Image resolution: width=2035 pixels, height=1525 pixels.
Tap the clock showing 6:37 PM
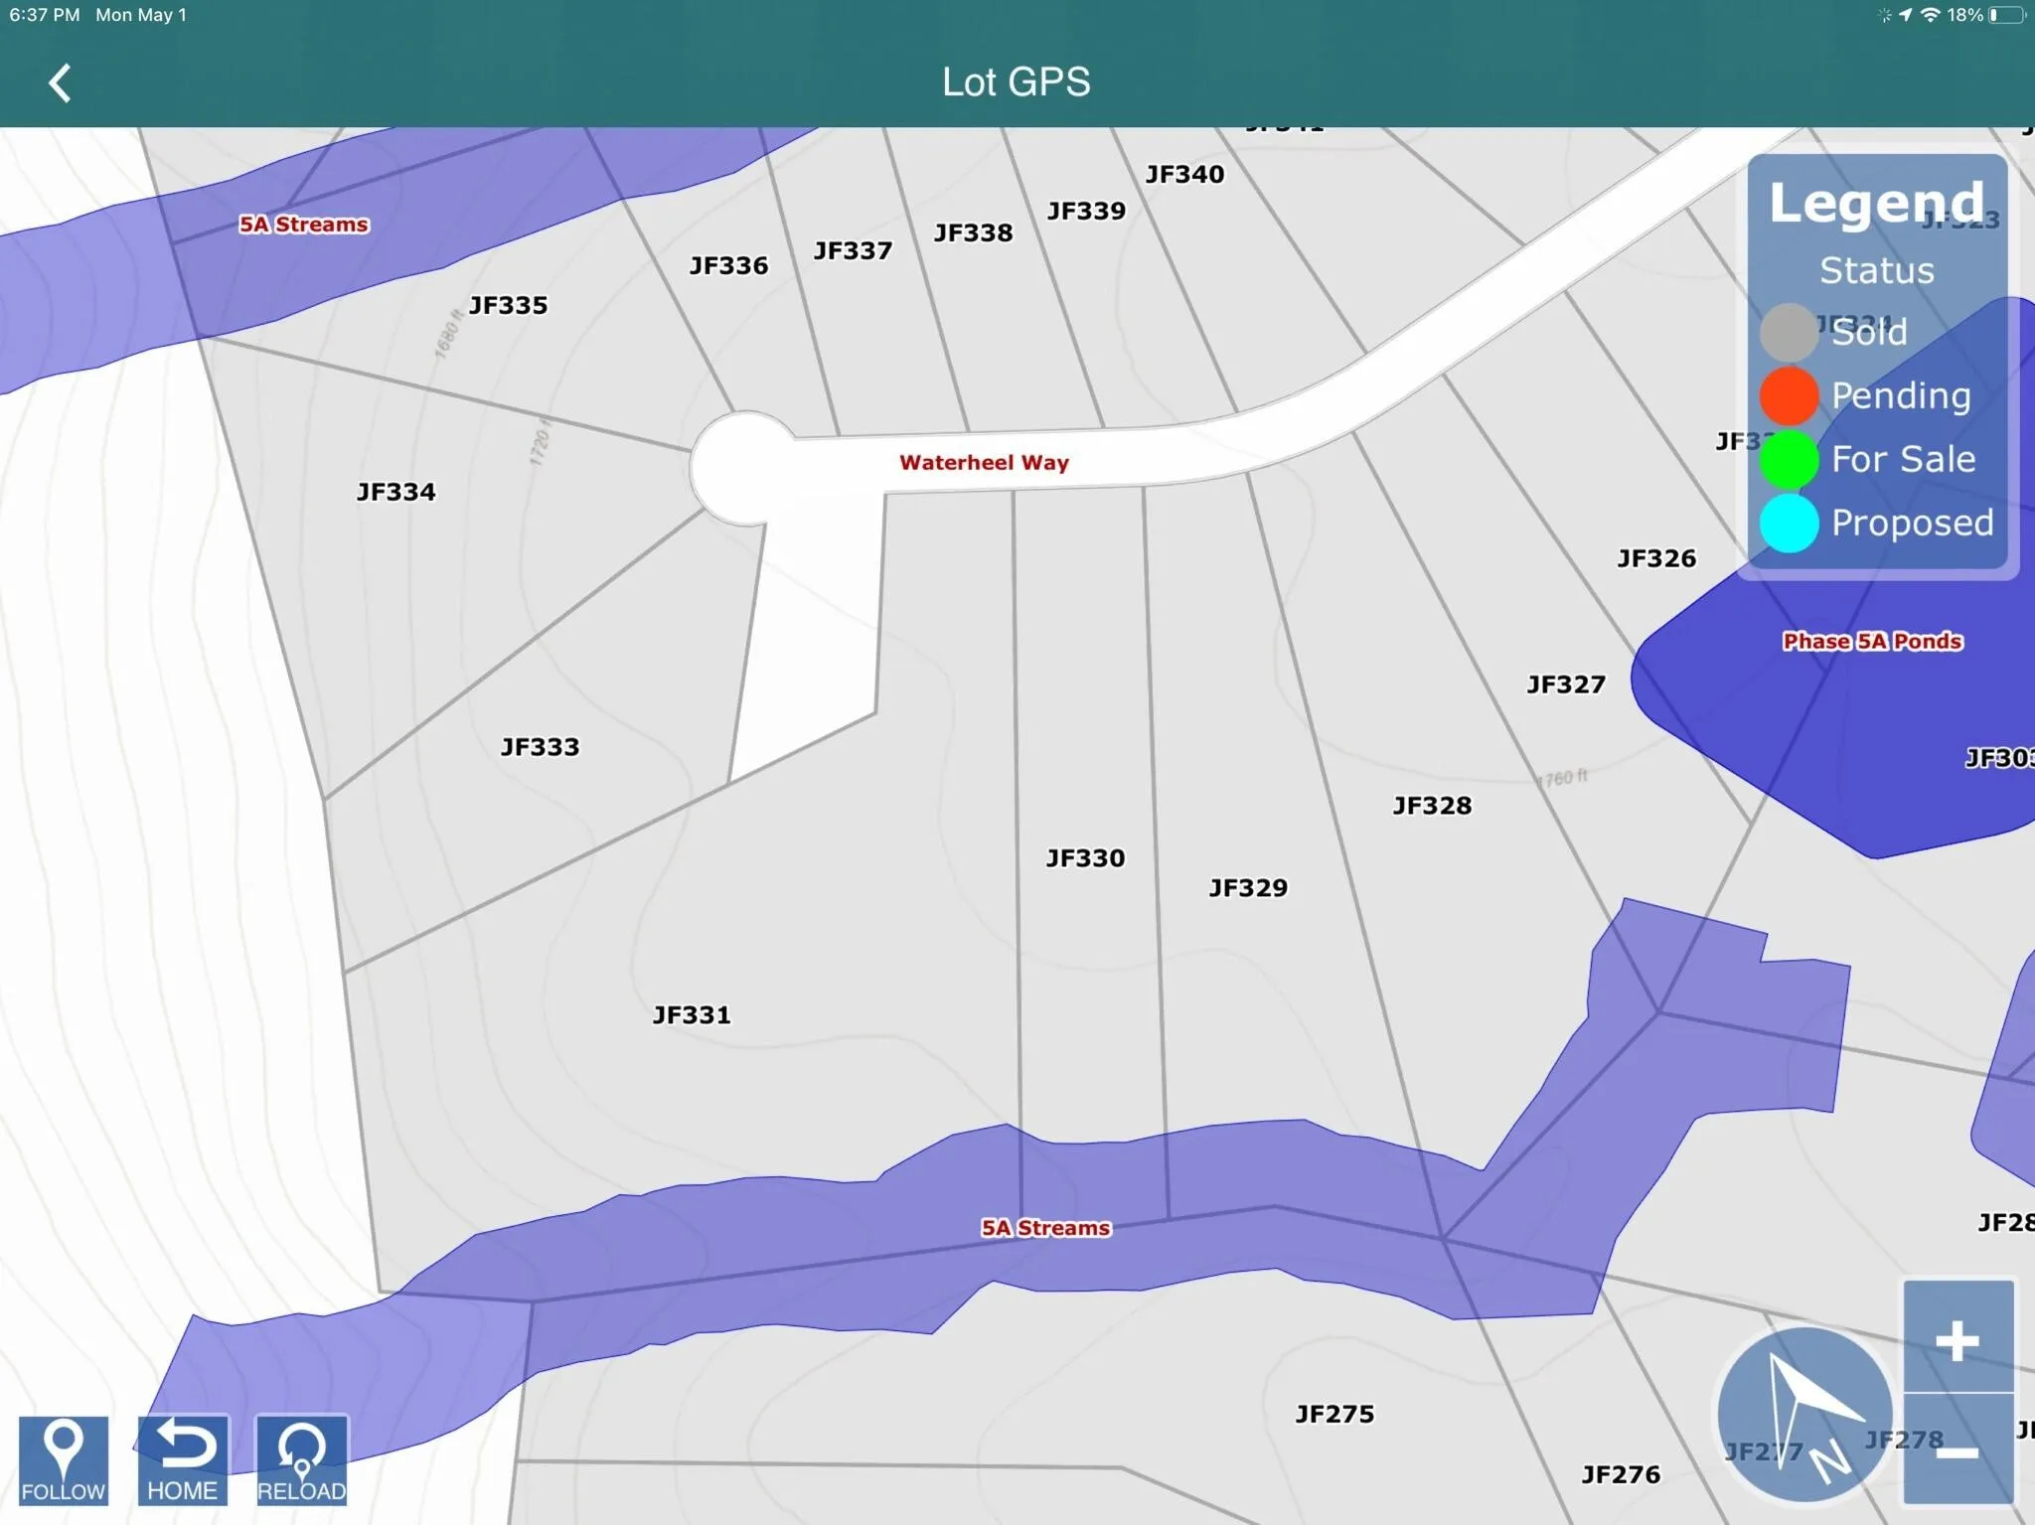pyautogui.click(x=45, y=15)
